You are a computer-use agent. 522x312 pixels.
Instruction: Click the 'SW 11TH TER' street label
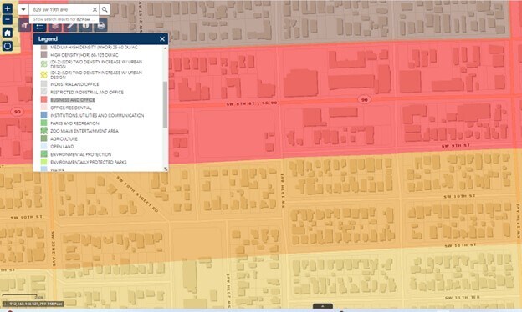[463, 297]
